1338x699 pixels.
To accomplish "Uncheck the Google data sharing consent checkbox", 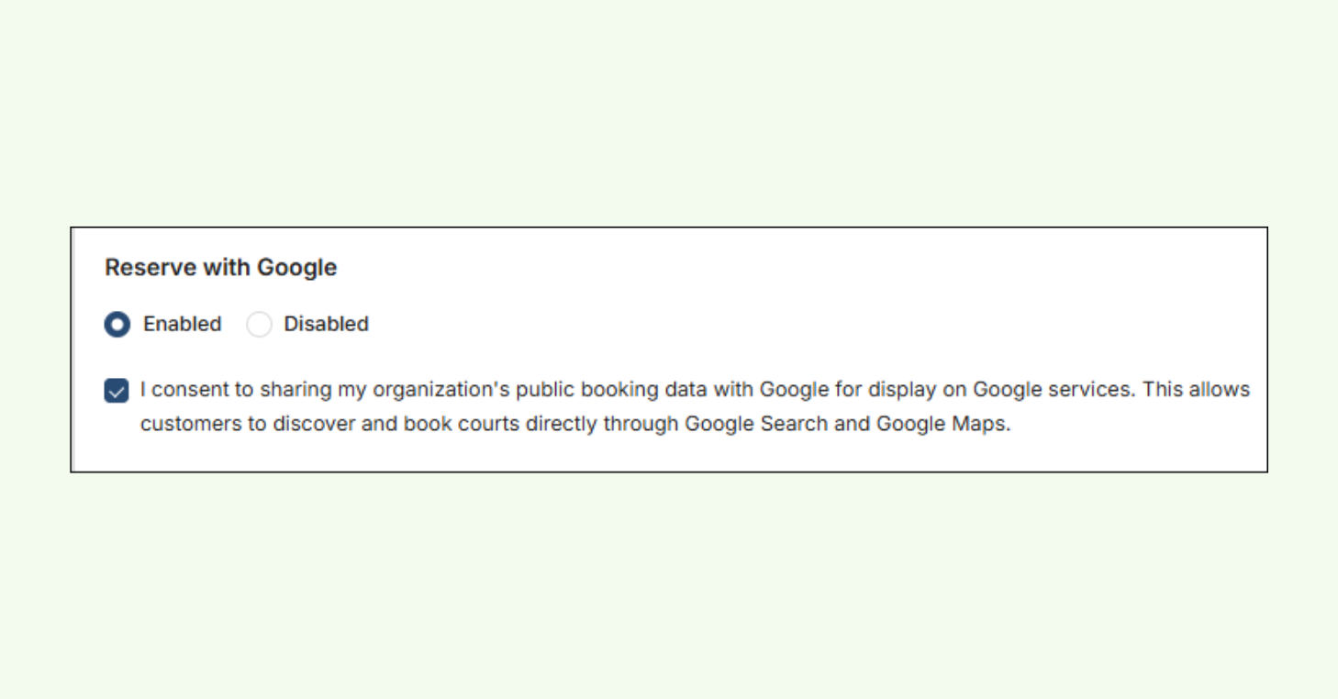I will (115, 389).
